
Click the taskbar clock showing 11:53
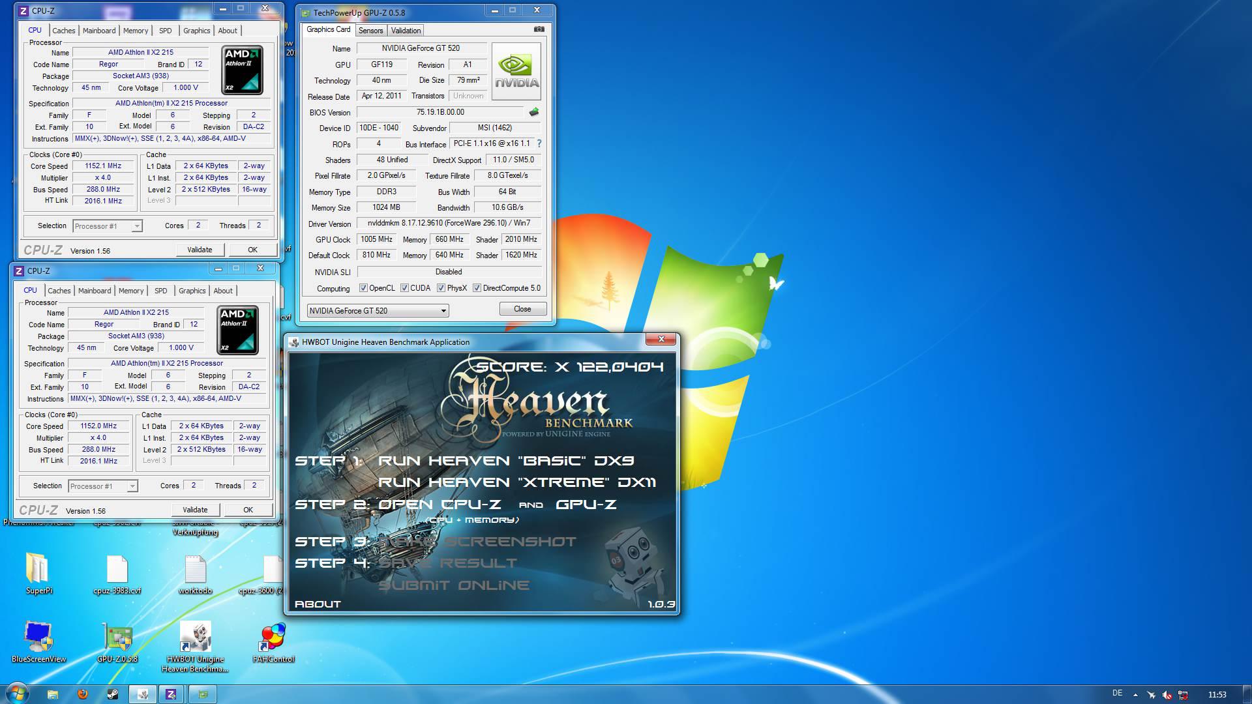pyautogui.click(x=1217, y=695)
